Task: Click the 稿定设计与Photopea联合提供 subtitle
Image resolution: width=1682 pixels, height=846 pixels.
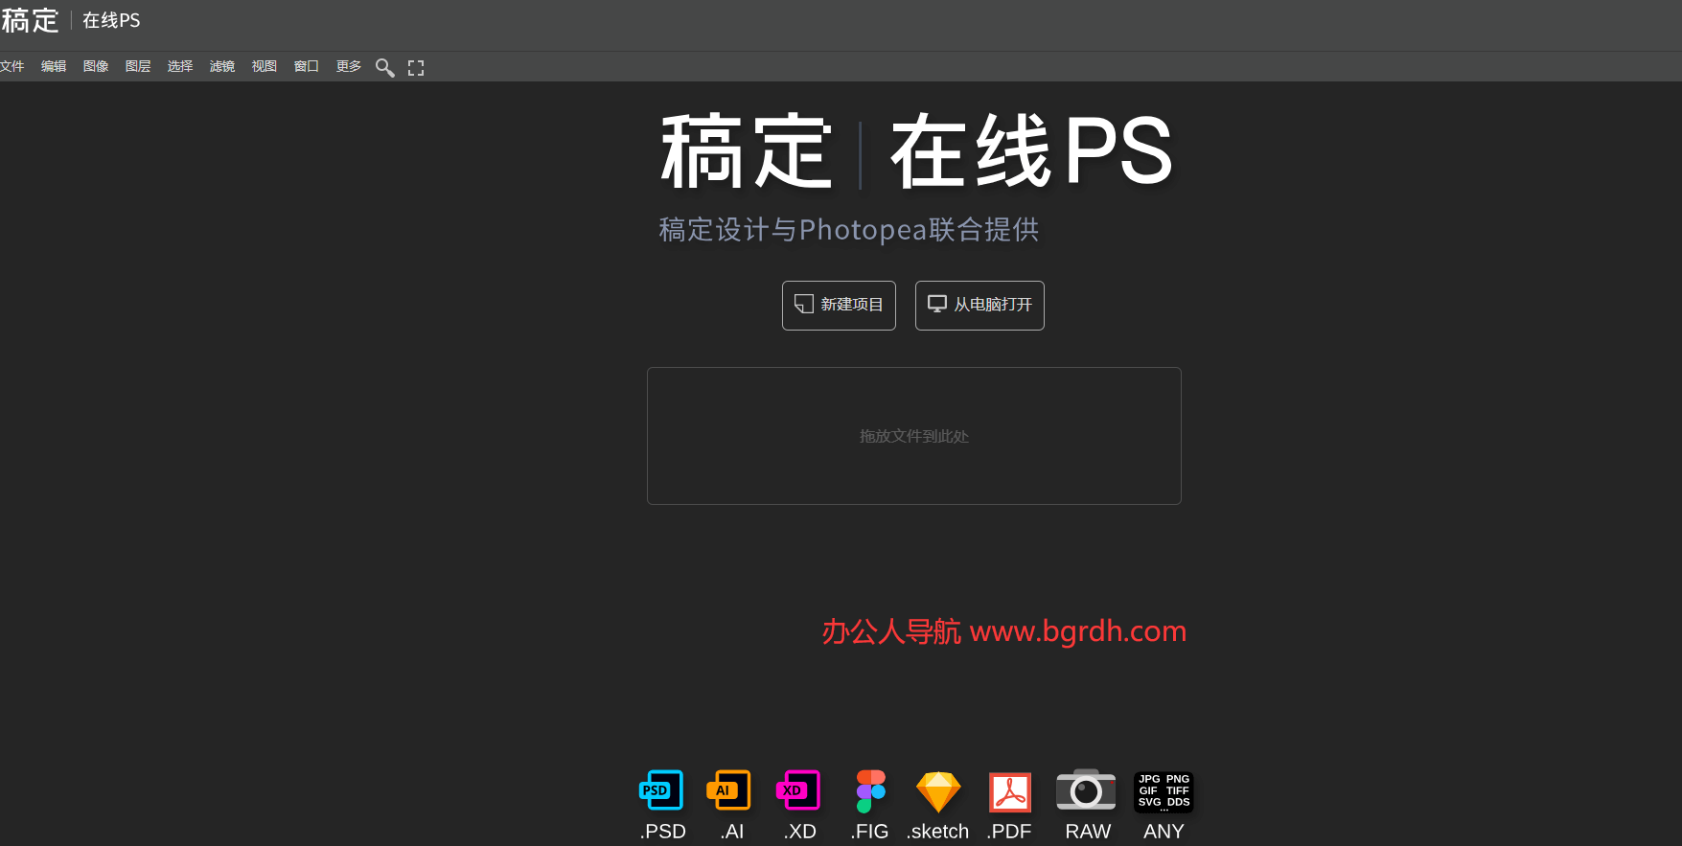Action: [x=849, y=230]
